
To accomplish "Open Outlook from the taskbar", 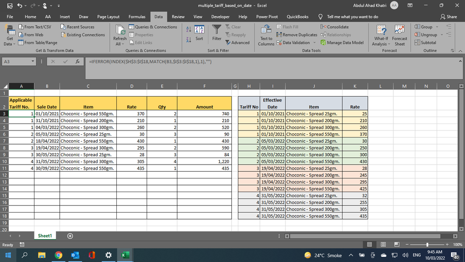I will (75, 255).
